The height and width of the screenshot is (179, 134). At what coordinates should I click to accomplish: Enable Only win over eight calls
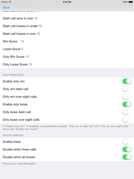(127, 97)
